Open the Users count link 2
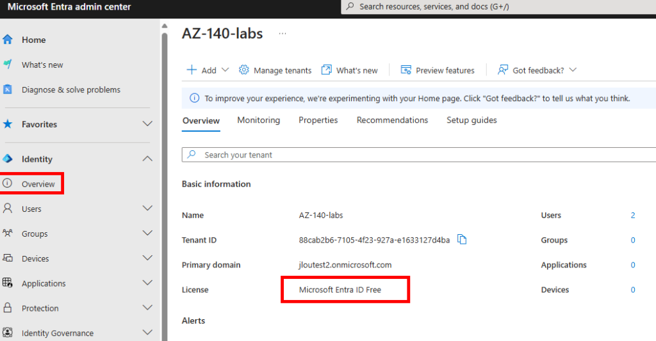This screenshot has height=341, width=656. pyautogui.click(x=632, y=215)
